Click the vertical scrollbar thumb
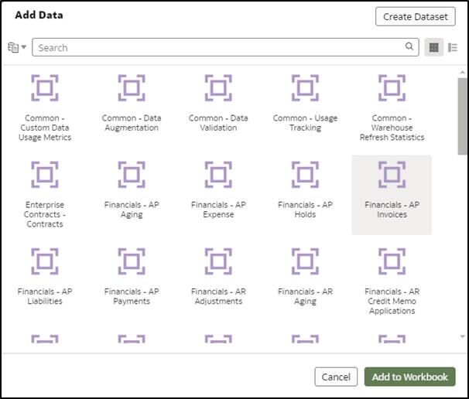Viewport: 469px width, 399px height. 462,116
